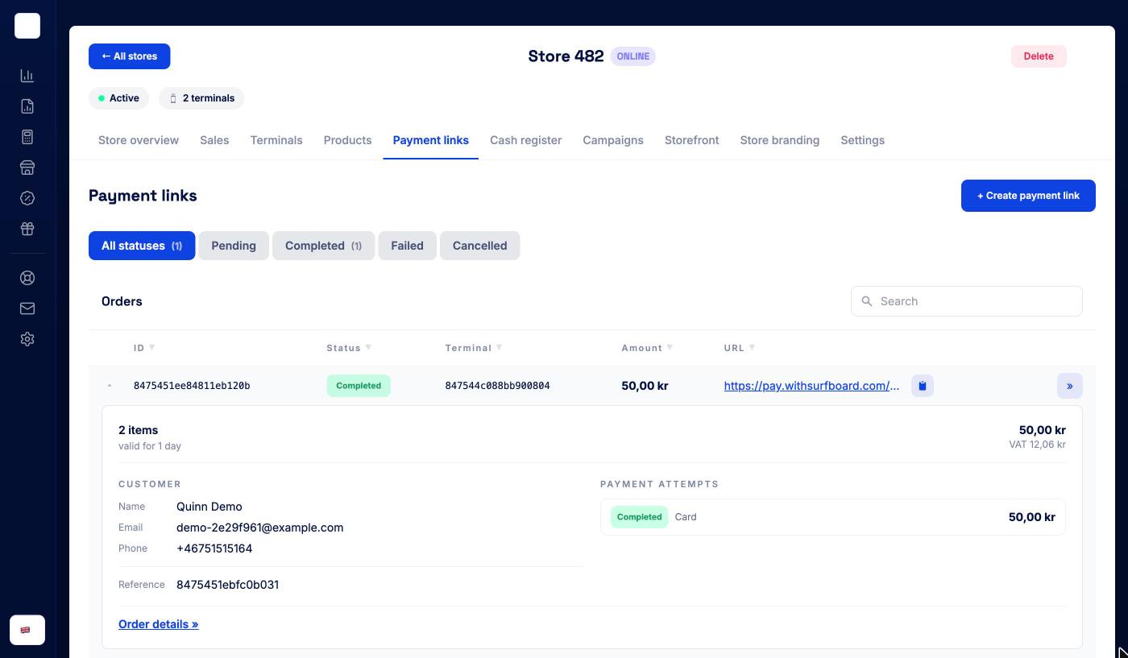1128x658 pixels.
Task: Open the support lifebuoy sidebar icon
Action: tap(27, 278)
